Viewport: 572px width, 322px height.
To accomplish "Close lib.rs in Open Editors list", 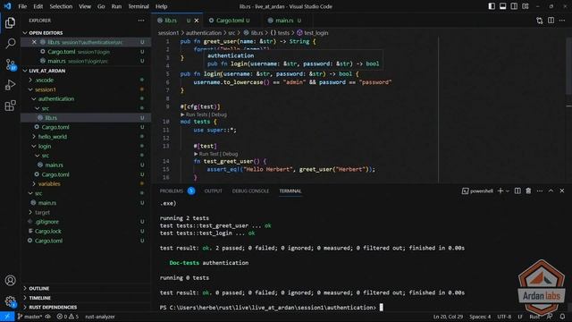I will pyautogui.click(x=34, y=42).
